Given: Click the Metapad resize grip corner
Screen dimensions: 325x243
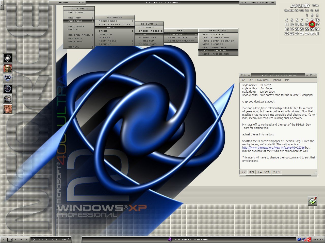Looking at the screenshot, I should pos(315,173).
